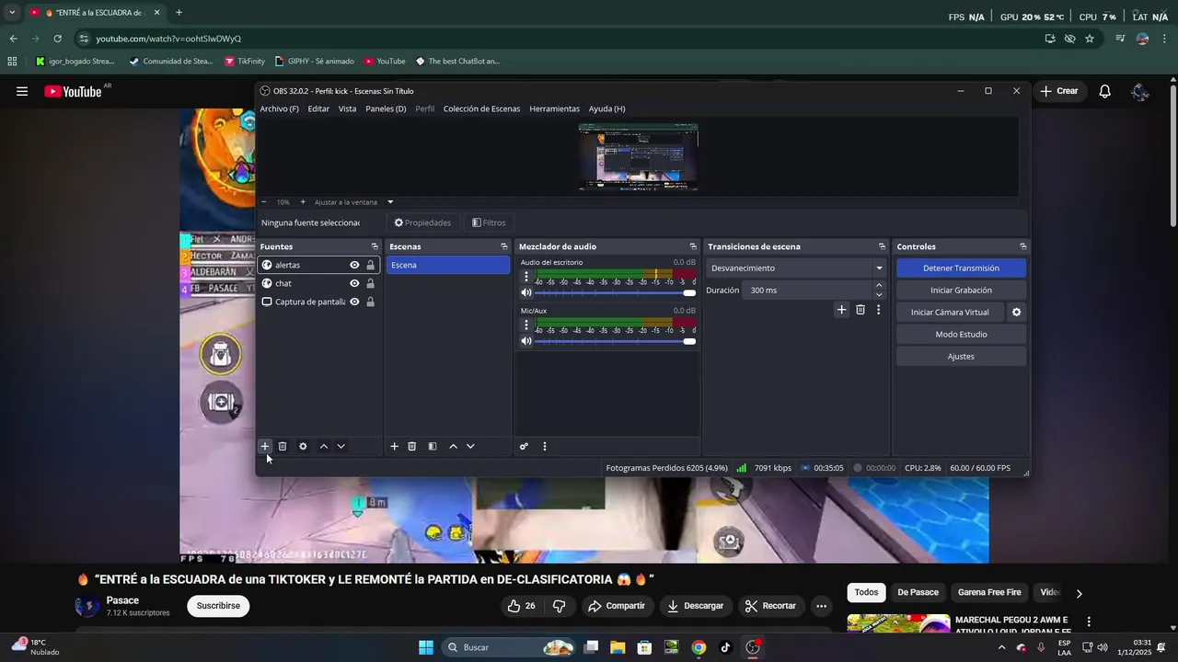Remove scene transition with trash icon
The image size is (1178, 662).
pyautogui.click(x=860, y=310)
